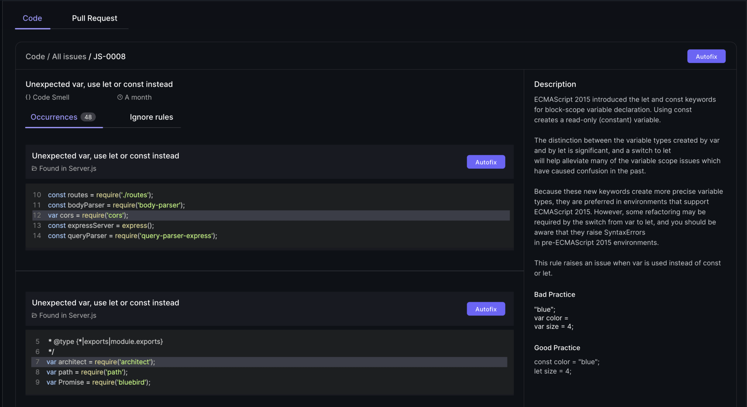Click the JS-0008 breadcrumb item

(109, 57)
